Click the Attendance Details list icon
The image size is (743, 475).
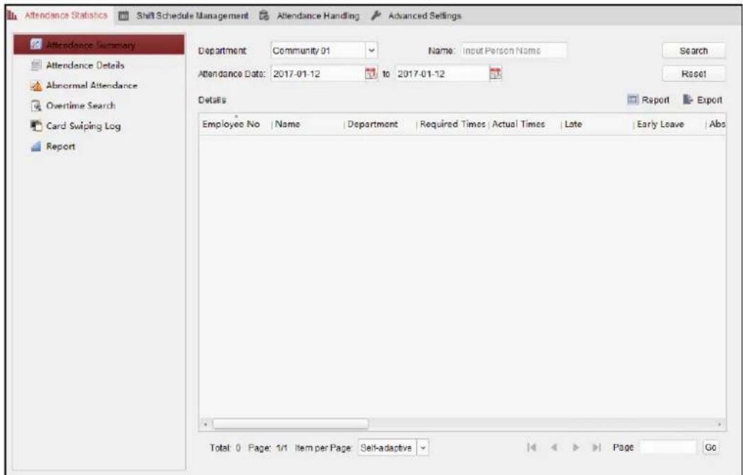point(36,65)
